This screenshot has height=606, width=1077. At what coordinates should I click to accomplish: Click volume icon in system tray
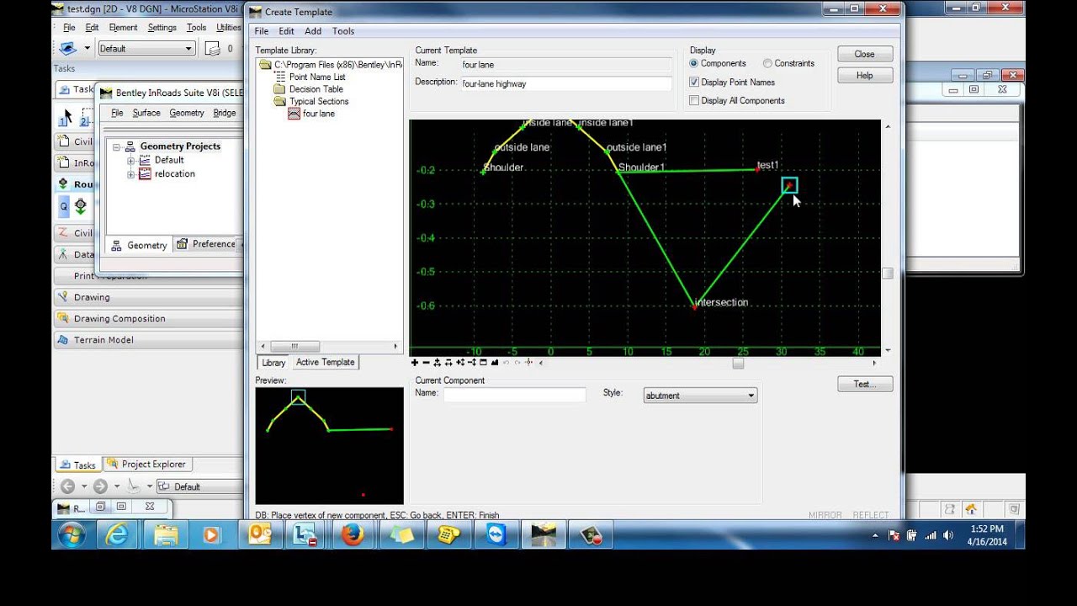click(x=948, y=535)
